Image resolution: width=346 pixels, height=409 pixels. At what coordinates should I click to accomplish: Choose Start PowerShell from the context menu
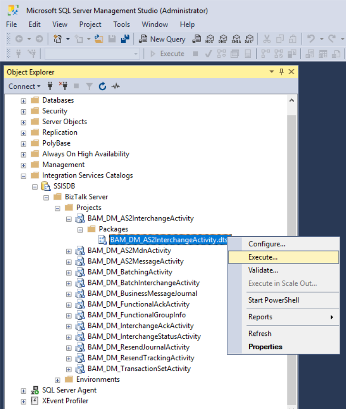tap(284, 300)
